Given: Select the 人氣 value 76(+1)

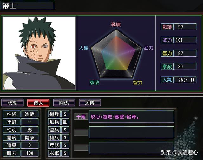Looking at the screenshot, I should pos(185,80).
